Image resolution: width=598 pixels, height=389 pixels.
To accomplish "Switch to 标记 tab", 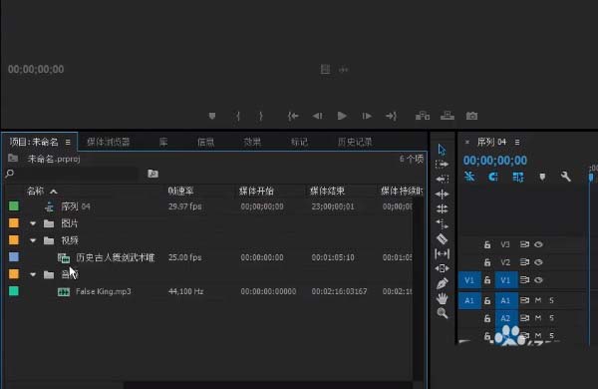I will click(299, 142).
